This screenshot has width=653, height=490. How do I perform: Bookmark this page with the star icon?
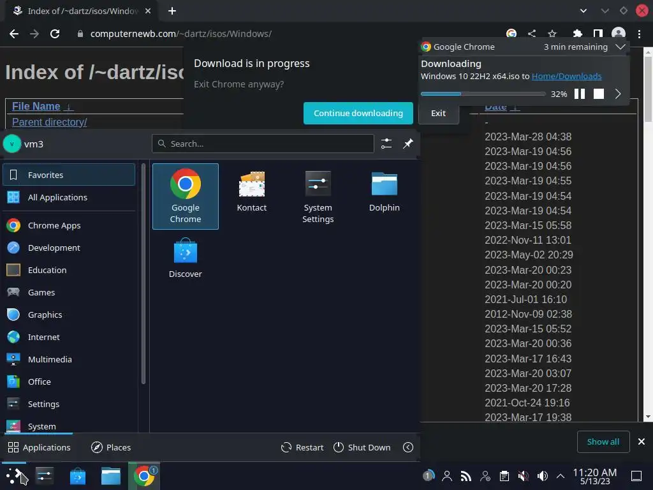click(x=552, y=33)
